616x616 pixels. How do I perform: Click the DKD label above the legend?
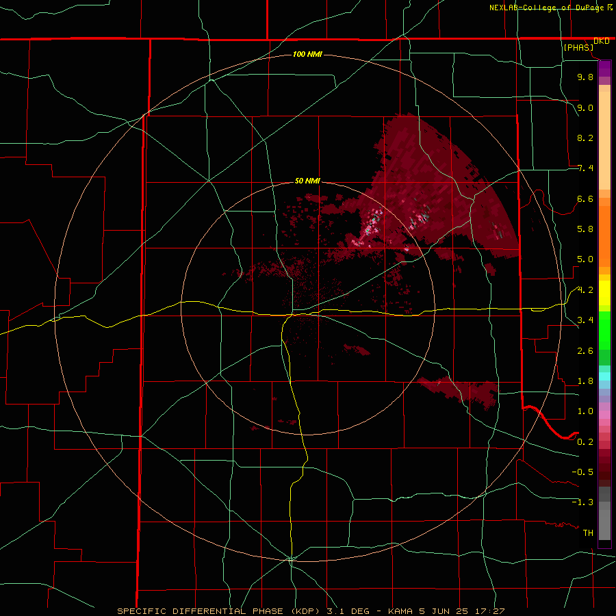pos(602,41)
